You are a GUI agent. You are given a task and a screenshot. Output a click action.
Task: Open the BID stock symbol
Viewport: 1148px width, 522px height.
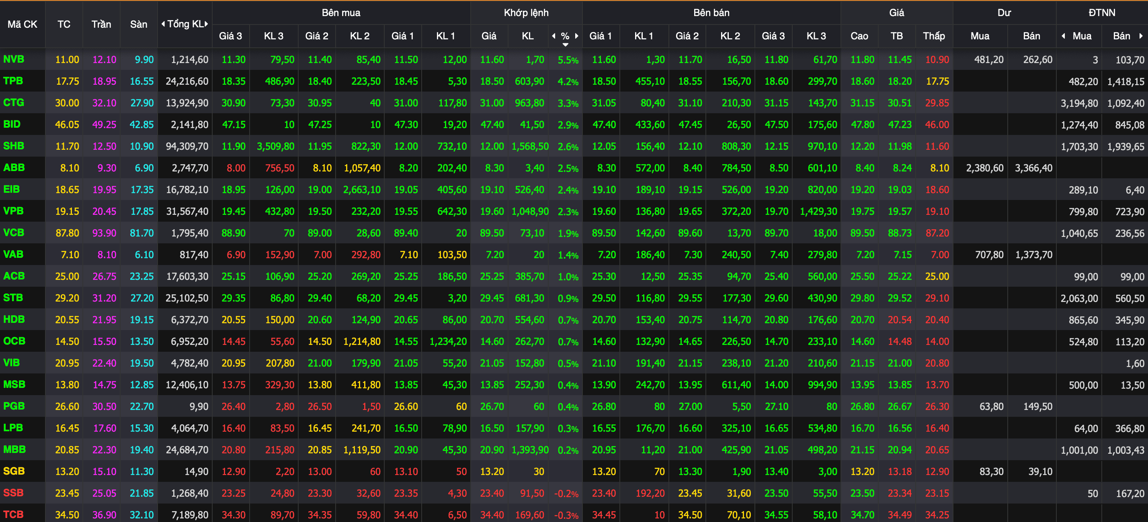(x=12, y=124)
